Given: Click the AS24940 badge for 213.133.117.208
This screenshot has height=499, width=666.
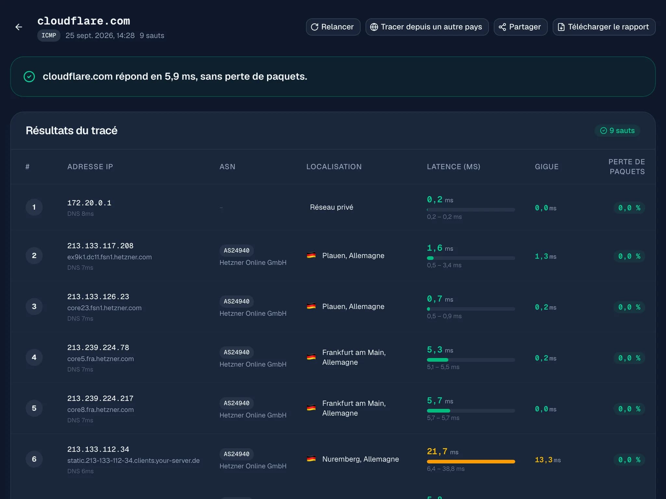Looking at the screenshot, I should click(x=236, y=250).
